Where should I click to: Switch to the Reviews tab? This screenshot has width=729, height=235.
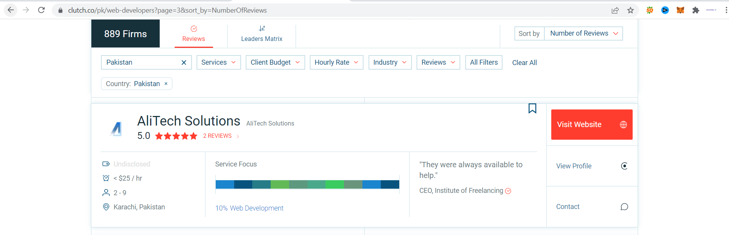[193, 34]
